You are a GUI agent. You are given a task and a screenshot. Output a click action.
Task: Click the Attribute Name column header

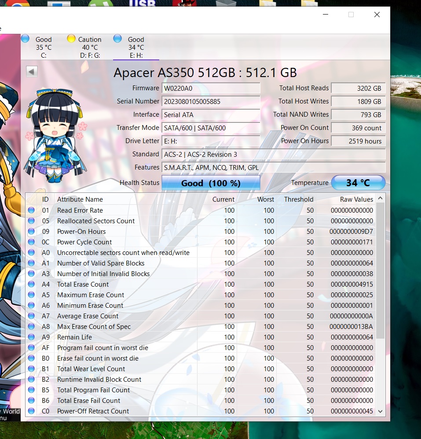pos(80,199)
